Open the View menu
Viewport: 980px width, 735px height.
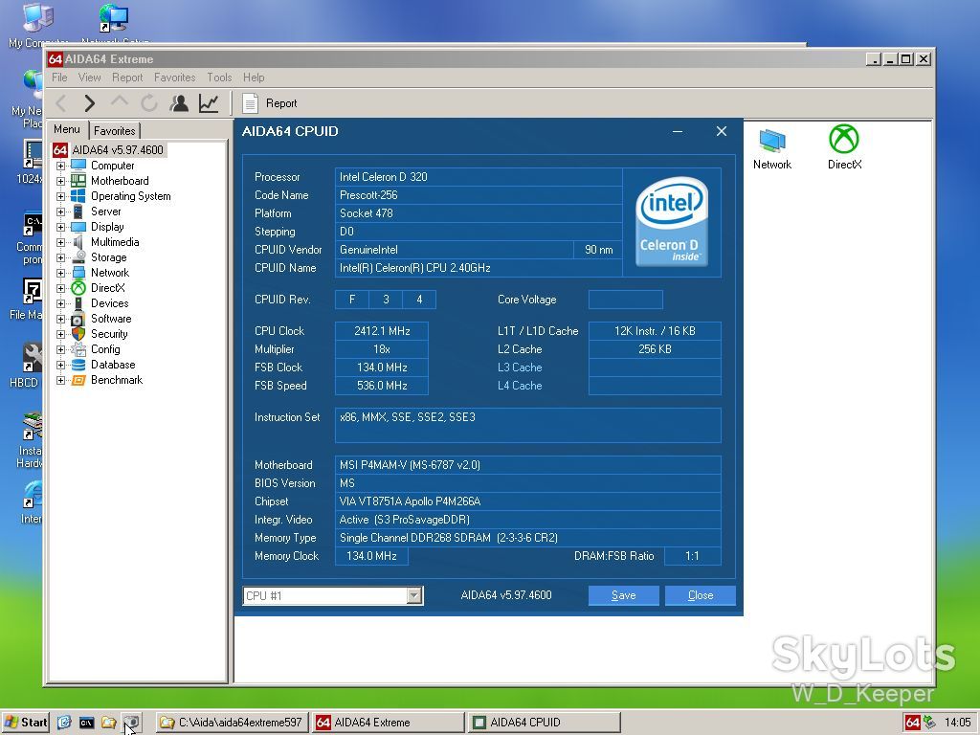point(89,78)
